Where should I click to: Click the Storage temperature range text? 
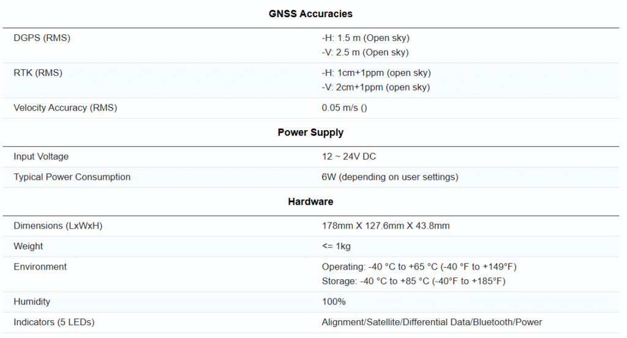413,281
